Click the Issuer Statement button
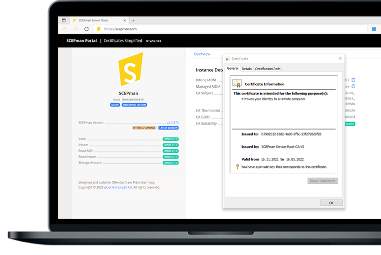 [323, 181]
